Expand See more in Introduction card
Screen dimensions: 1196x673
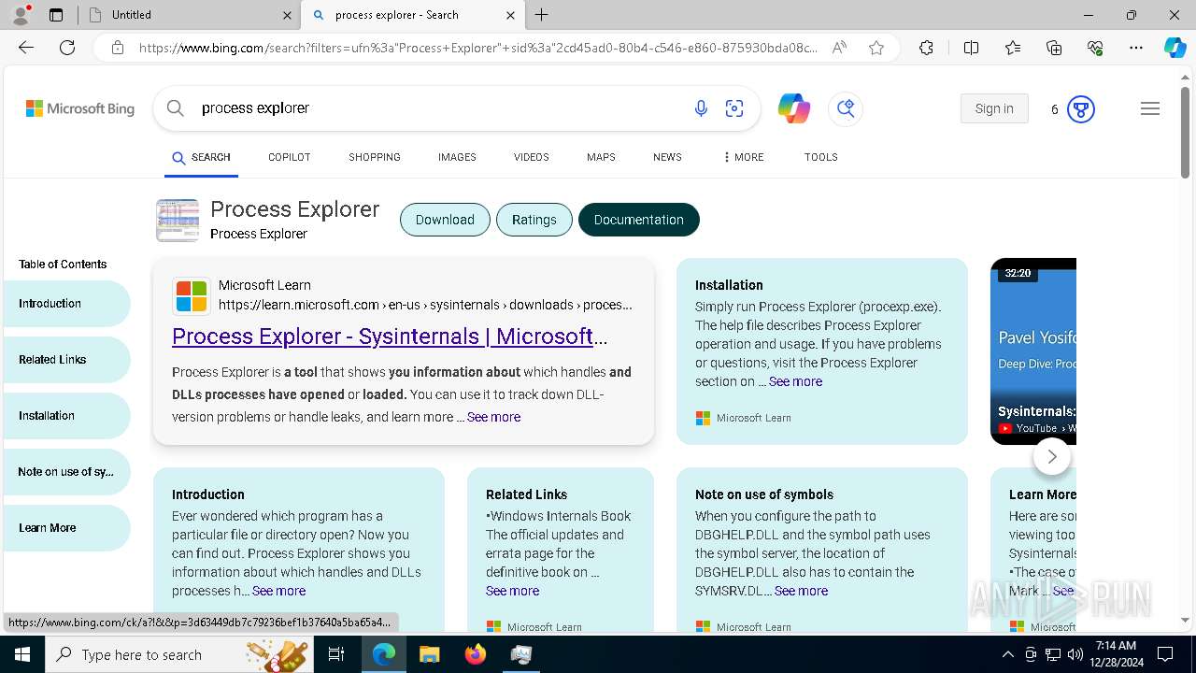click(278, 591)
